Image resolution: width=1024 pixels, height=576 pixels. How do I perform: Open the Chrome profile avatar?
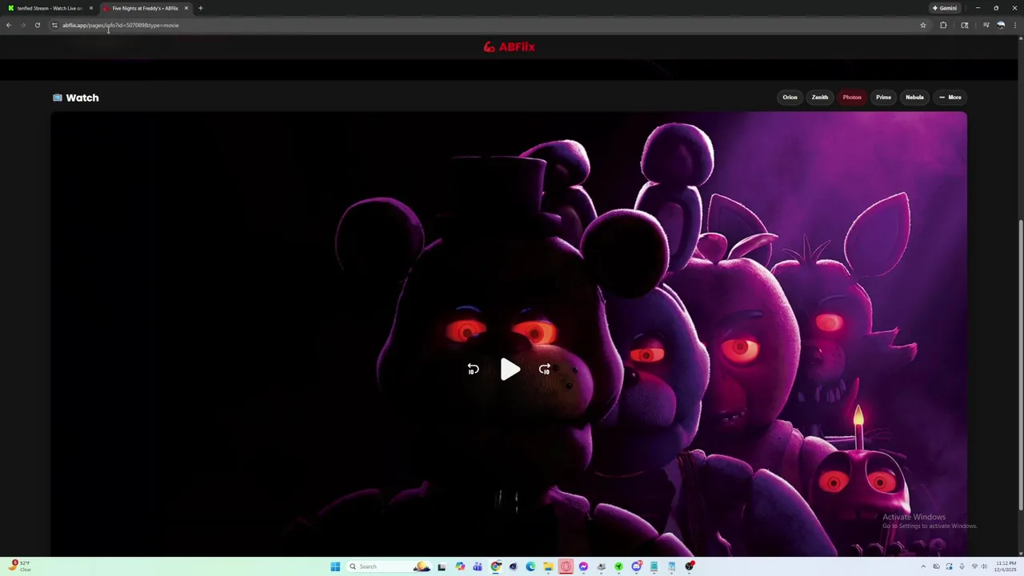(1001, 25)
